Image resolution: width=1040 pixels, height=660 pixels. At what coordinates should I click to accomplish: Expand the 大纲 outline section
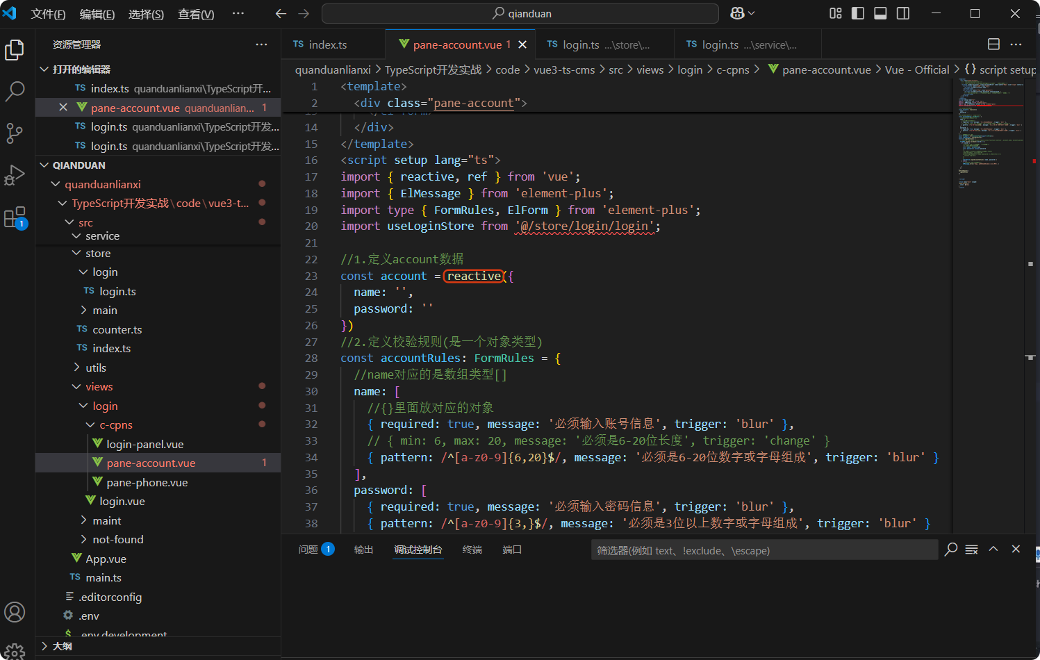(x=62, y=646)
